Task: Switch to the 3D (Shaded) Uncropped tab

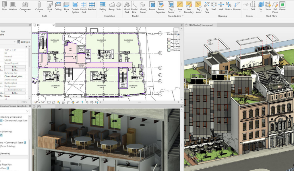Action: 201,25
